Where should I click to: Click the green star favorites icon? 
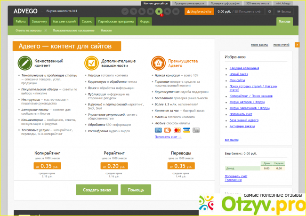[x=159, y=11]
